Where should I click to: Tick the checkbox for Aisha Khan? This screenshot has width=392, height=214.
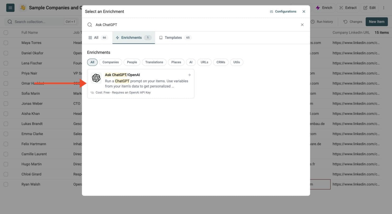(6, 114)
